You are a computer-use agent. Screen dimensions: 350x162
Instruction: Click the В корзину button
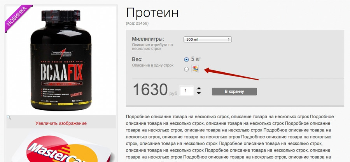pyautogui.click(x=234, y=91)
